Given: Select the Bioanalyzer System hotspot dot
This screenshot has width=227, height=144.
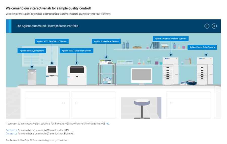Looking at the screenshot, I should [32, 67].
